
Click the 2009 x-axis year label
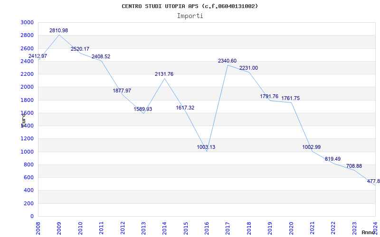[59, 228]
